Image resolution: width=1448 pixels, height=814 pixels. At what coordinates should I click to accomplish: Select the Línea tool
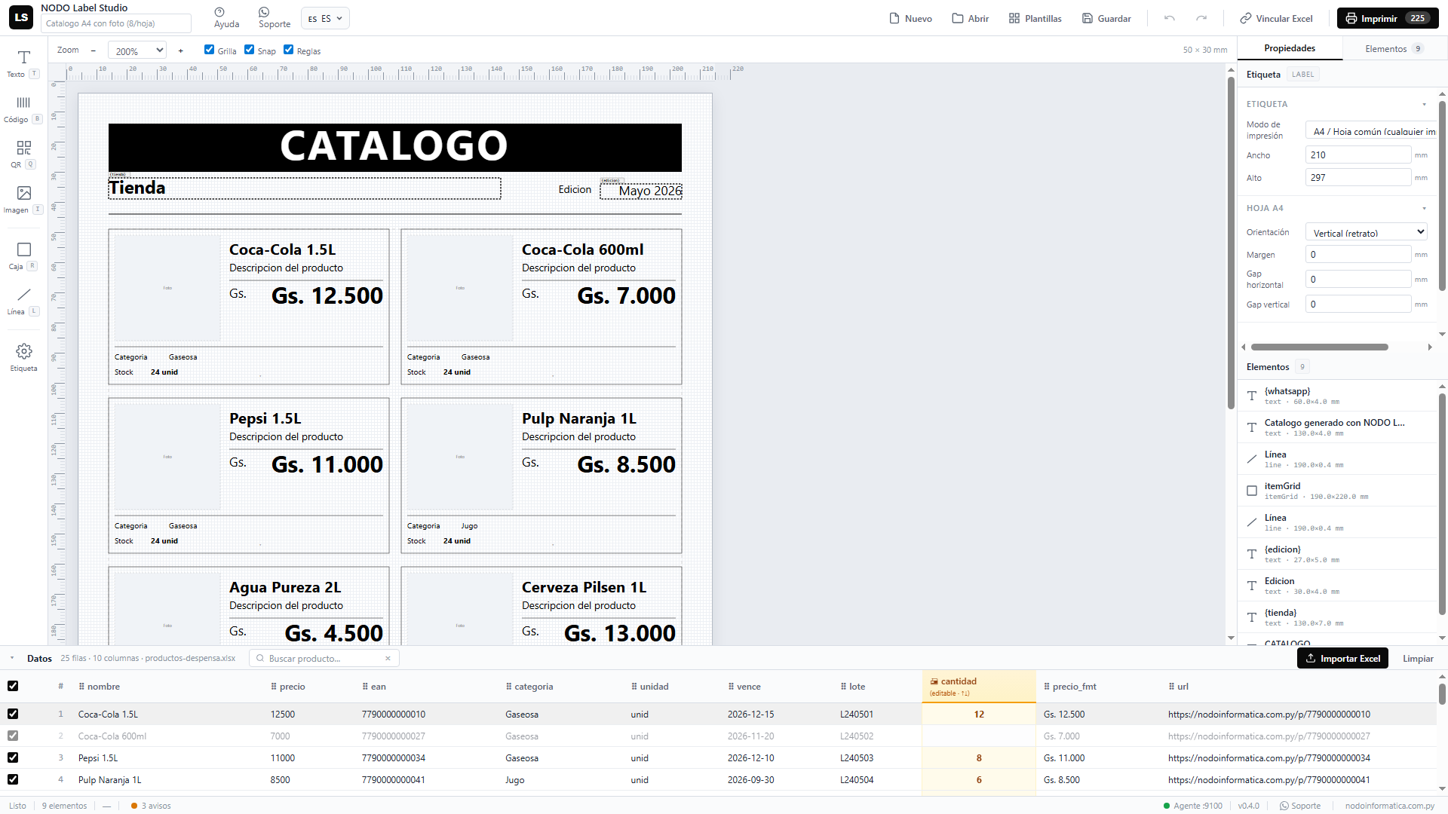(23, 301)
